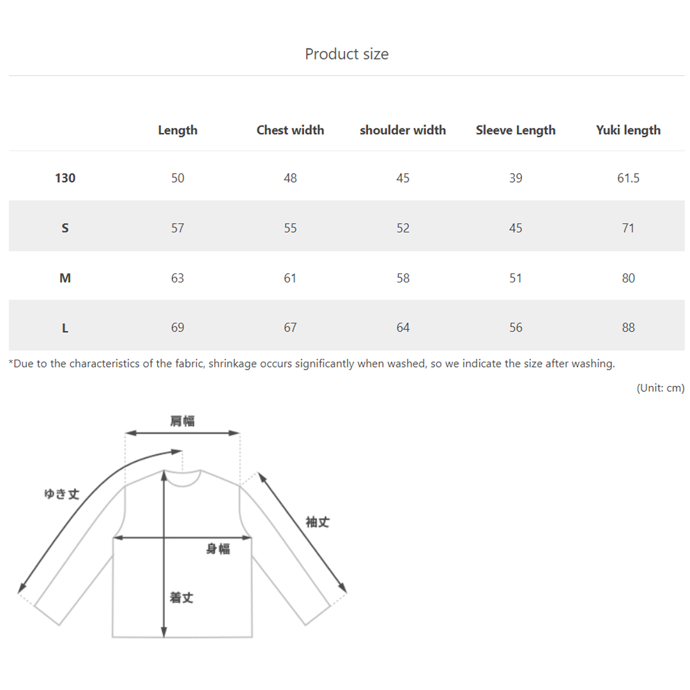The image size is (690, 690).
Task: Click the 61.5 Yuki length value
Action: [x=628, y=178]
